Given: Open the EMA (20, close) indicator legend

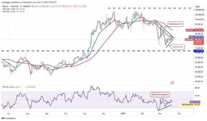Looking at the screenshot, I should click(x=14, y=9).
